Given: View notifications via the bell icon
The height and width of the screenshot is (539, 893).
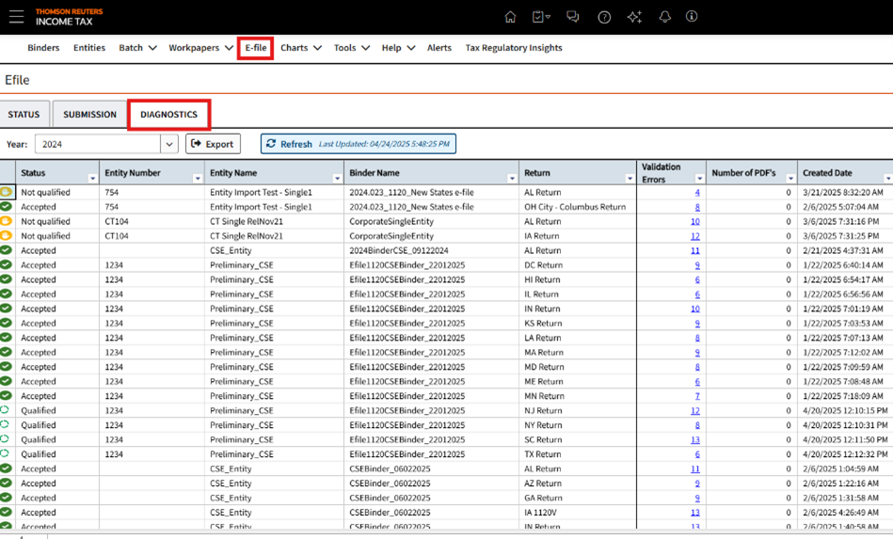Looking at the screenshot, I should 664,17.
